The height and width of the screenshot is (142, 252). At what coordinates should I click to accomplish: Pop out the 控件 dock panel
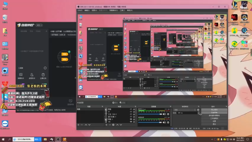pyautogui.click(x=226, y=106)
